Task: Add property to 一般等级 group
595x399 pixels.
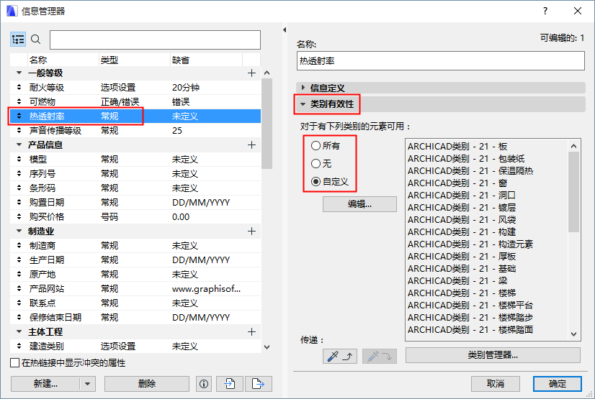Action: point(251,73)
